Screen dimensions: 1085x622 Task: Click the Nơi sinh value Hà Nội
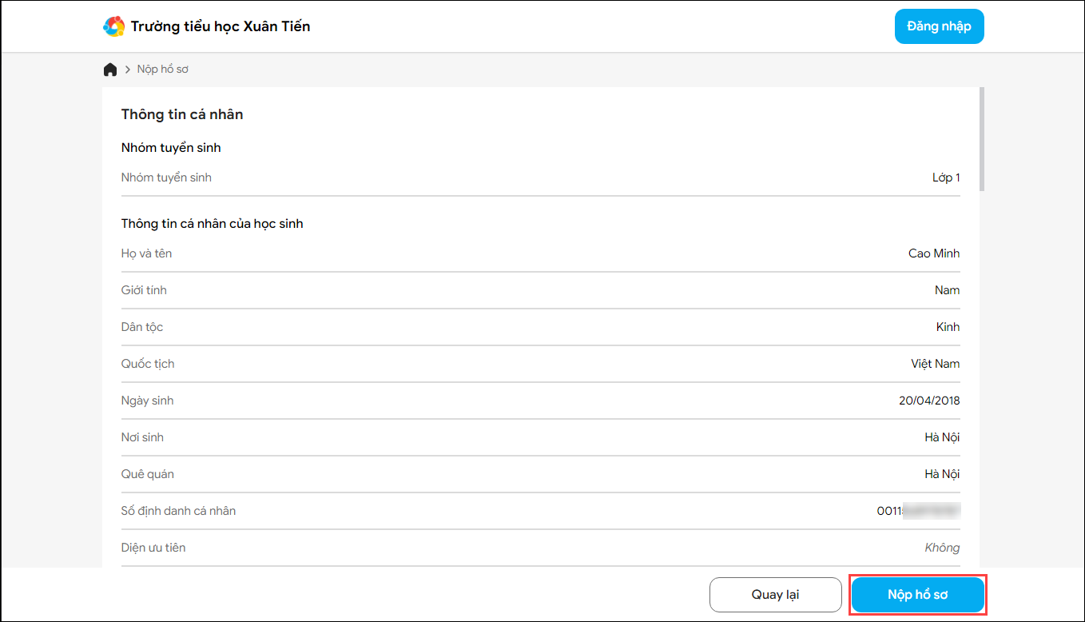coord(942,437)
